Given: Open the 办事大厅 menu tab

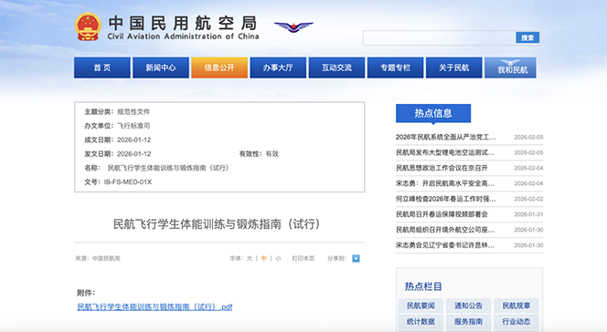Looking at the screenshot, I should (278, 67).
